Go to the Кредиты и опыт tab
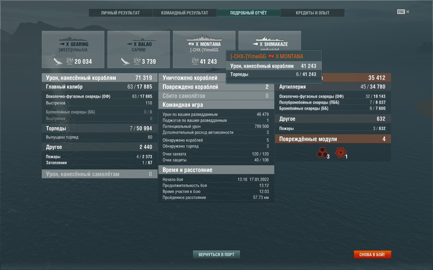This screenshot has height=270, width=433. pos(312,13)
